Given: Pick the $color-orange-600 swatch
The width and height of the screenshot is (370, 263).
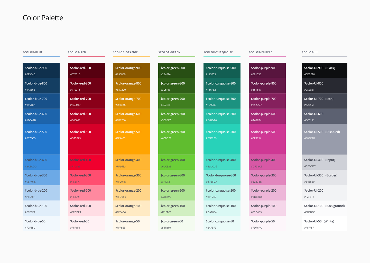Looking at the screenshot, I should point(132,116).
